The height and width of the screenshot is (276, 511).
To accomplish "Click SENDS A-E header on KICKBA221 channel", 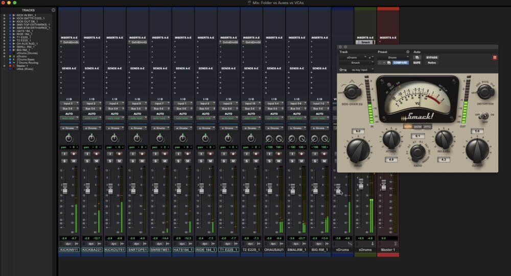I will 92,68.
